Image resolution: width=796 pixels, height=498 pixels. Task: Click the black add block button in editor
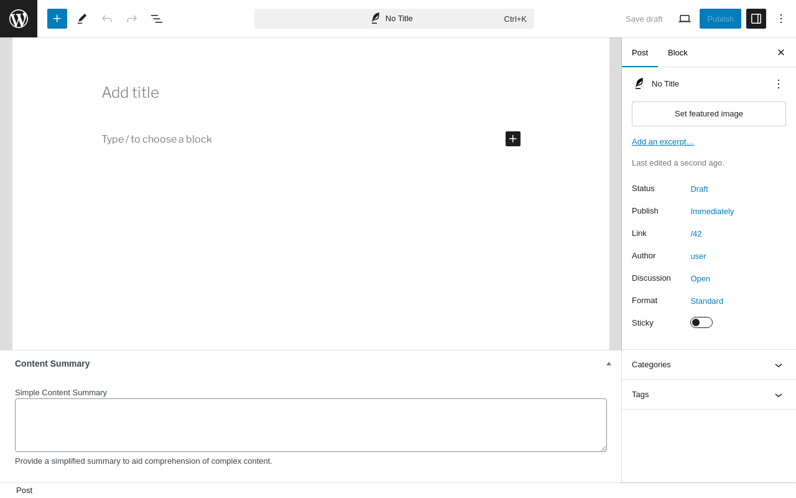tap(513, 139)
